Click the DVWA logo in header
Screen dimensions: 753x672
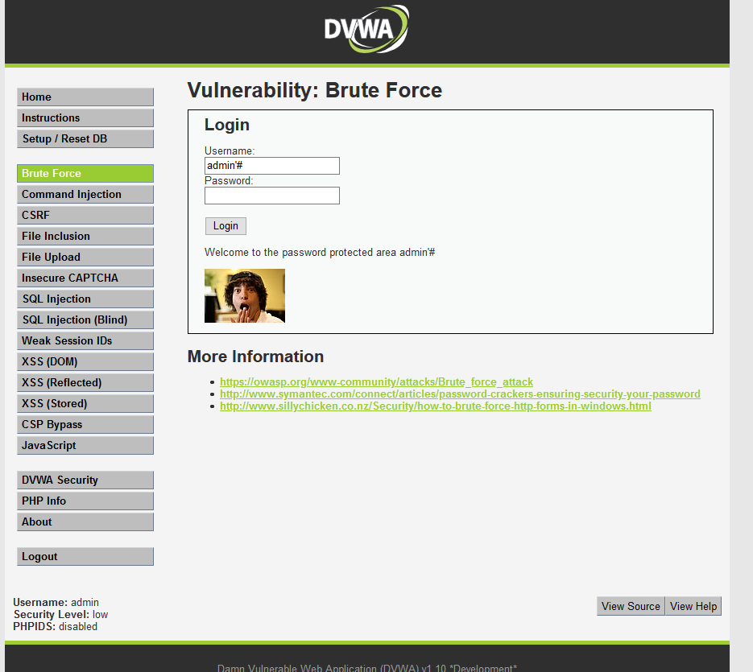coord(366,31)
